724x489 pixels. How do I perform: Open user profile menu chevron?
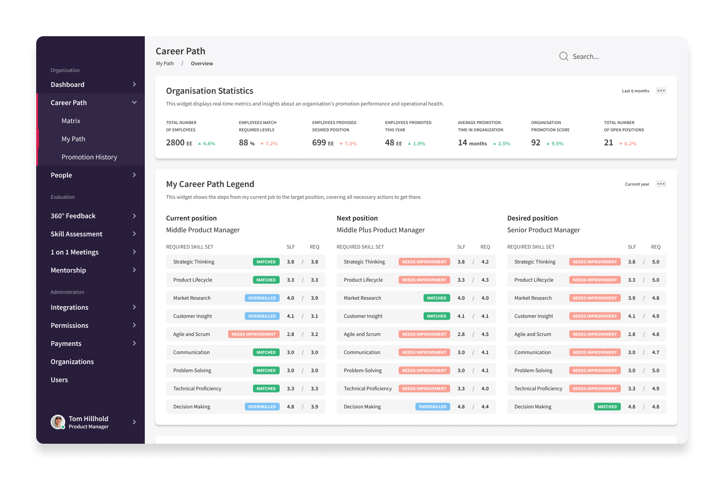[134, 422]
